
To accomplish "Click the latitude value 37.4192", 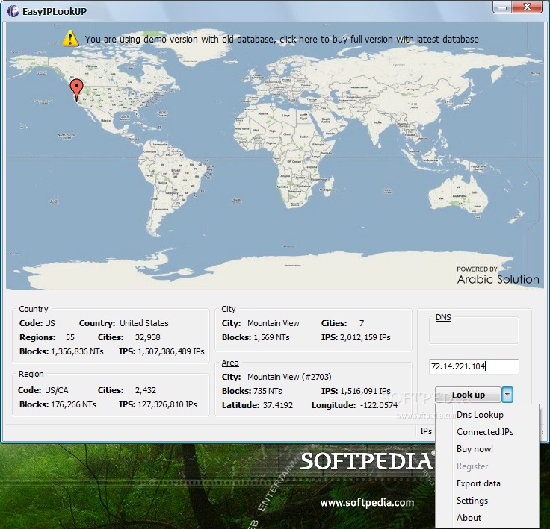I will [278, 405].
